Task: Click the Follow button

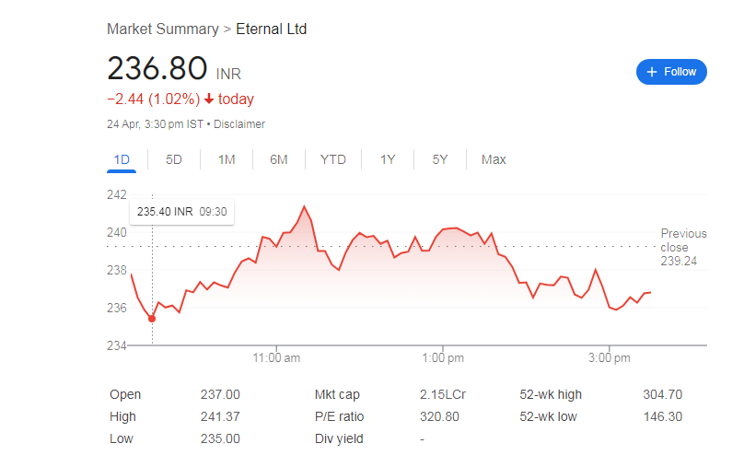Action: (x=671, y=72)
